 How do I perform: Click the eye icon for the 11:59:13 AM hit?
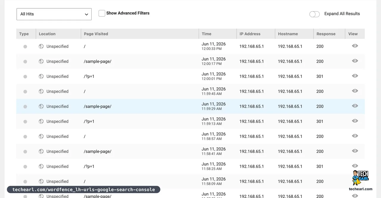355,121
